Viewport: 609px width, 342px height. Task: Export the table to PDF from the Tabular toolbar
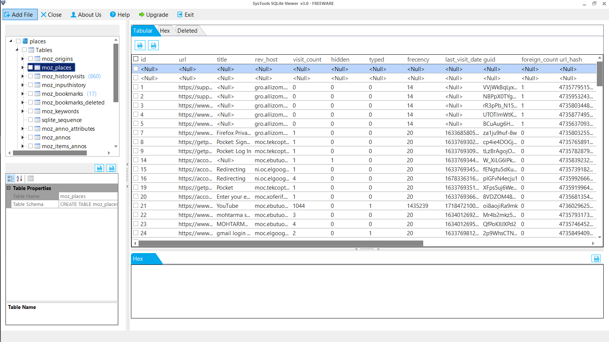[x=153, y=46]
